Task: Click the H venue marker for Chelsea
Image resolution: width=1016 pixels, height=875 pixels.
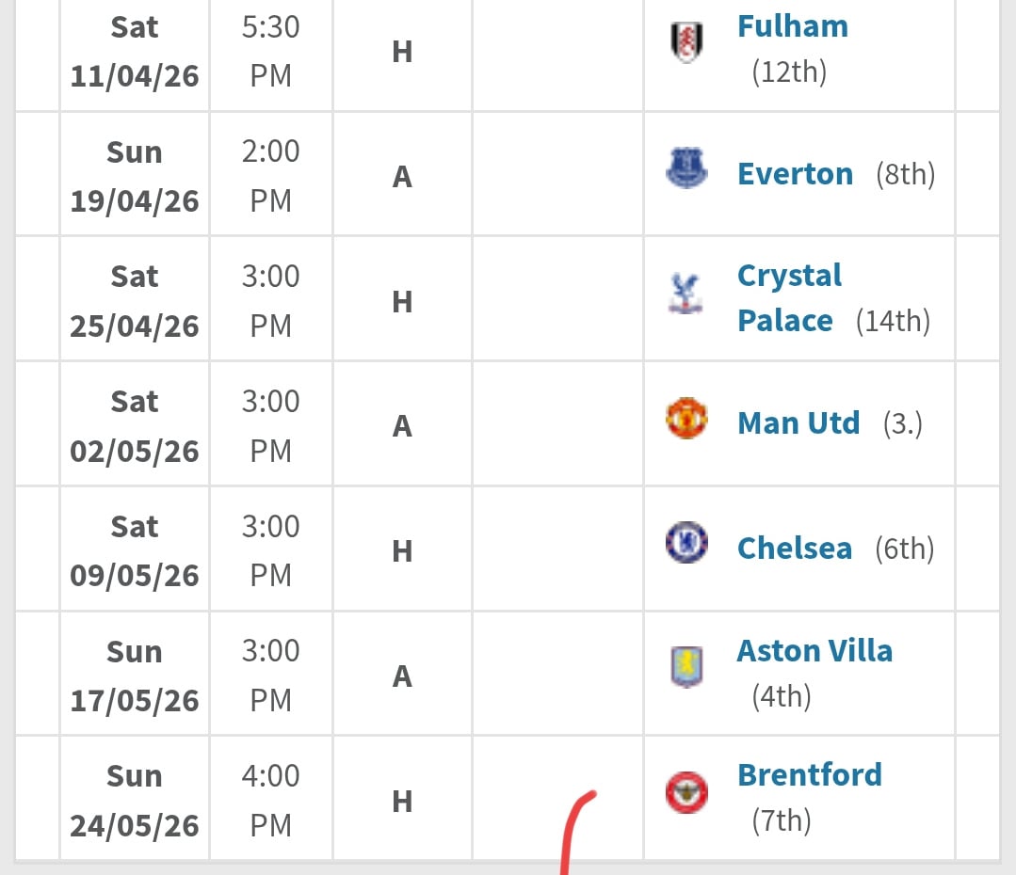Action: pyautogui.click(x=402, y=550)
